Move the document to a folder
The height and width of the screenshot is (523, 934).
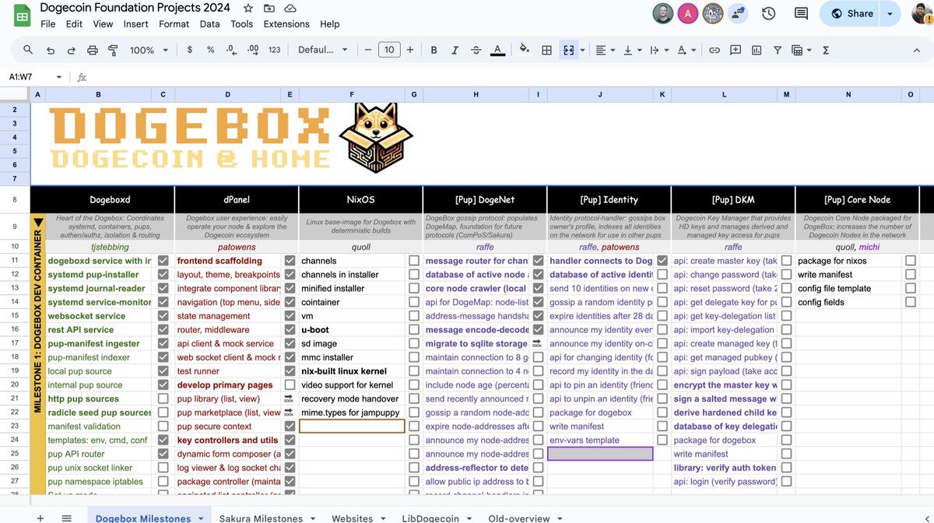269,9
